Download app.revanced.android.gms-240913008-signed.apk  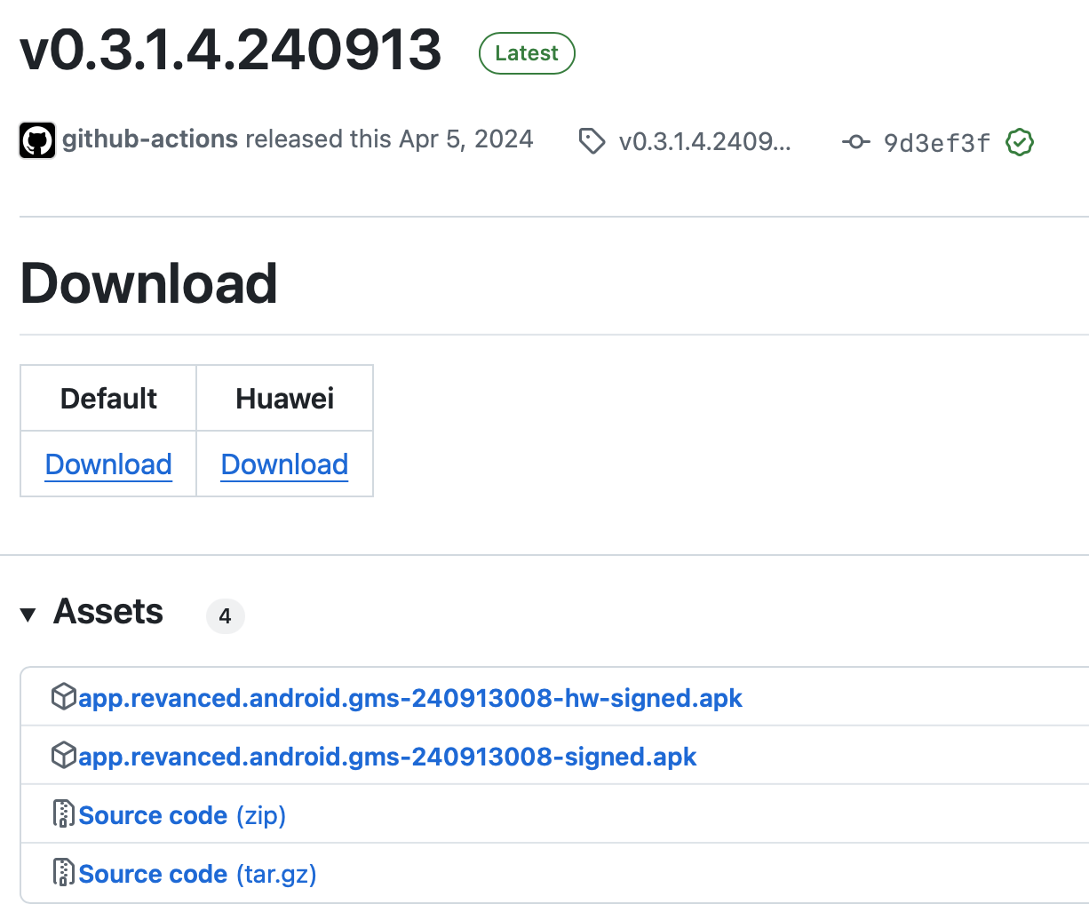[386, 757]
